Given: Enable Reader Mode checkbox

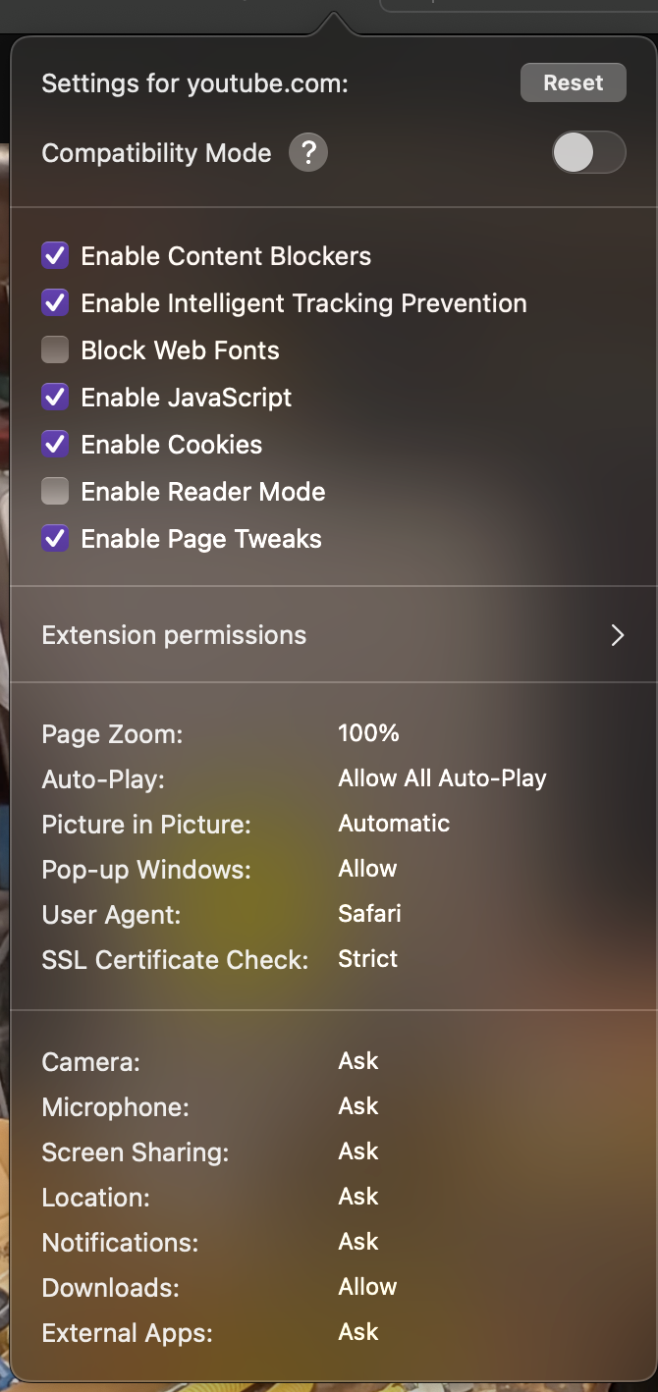Looking at the screenshot, I should [x=55, y=492].
